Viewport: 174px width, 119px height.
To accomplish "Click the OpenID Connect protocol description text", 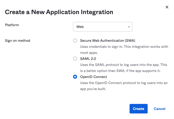I will click(124, 83).
